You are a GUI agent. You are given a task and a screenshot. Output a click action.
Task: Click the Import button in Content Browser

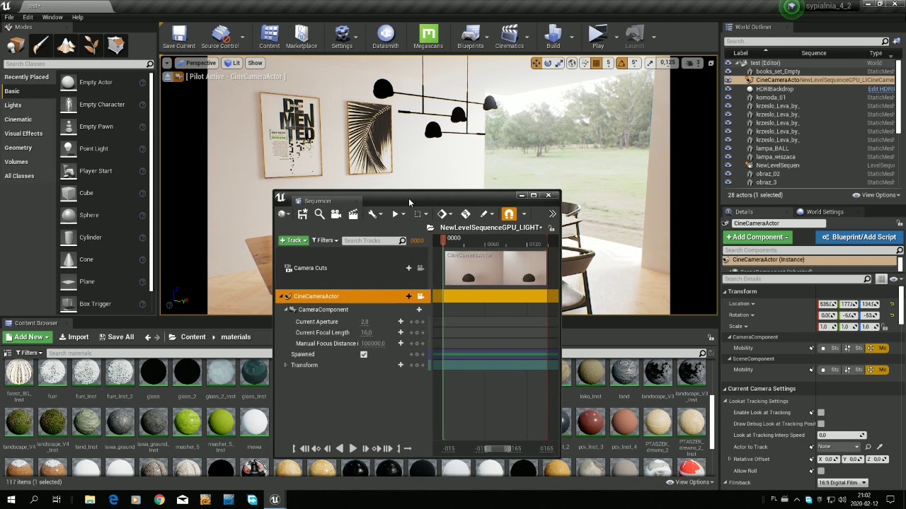tap(74, 337)
